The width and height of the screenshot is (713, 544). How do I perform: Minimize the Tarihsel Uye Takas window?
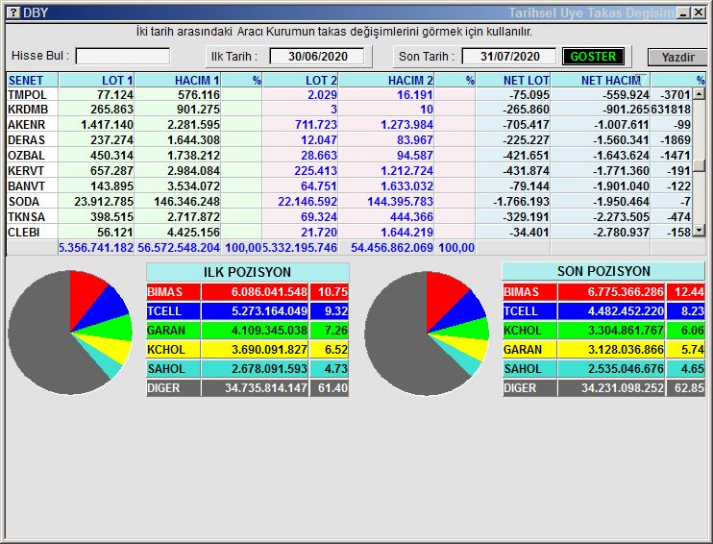point(682,12)
